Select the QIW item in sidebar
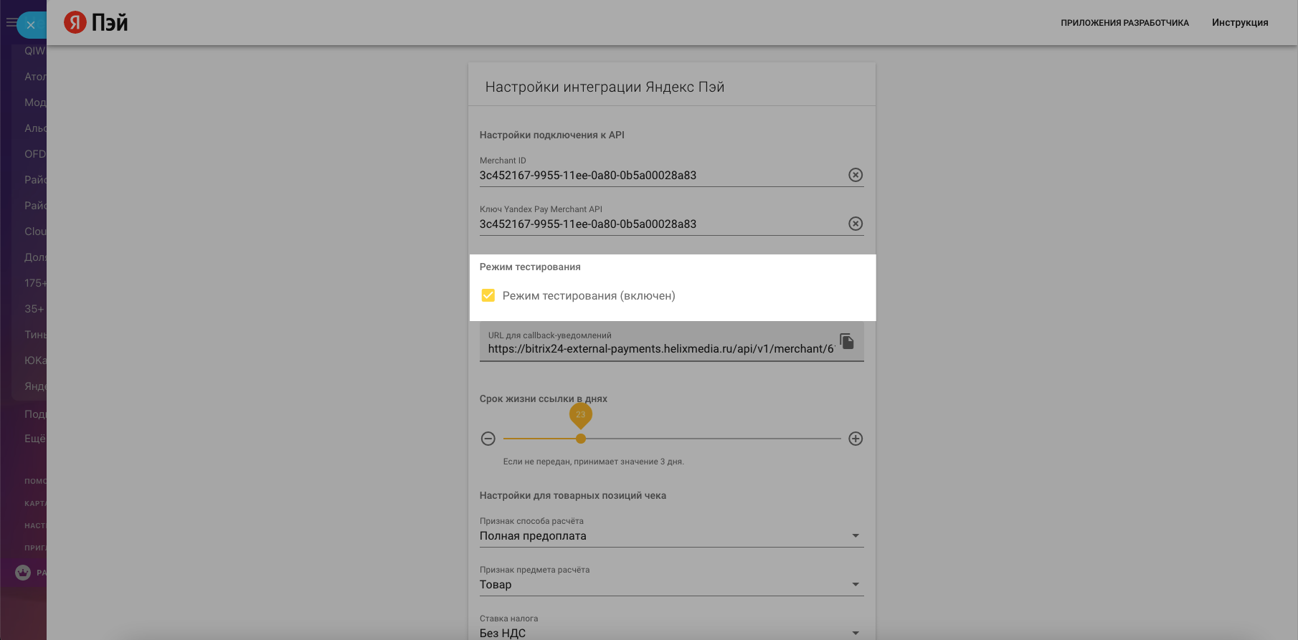This screenshot has height=640, width=1298. (x=35, y=51)
